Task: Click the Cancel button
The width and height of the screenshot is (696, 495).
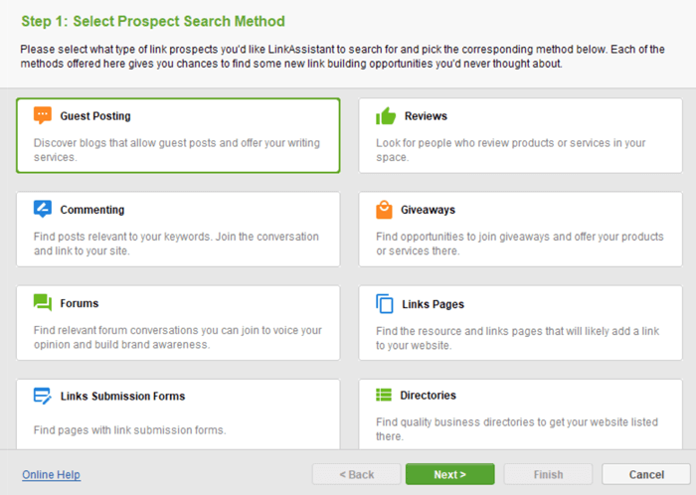Action: (646, 474)
